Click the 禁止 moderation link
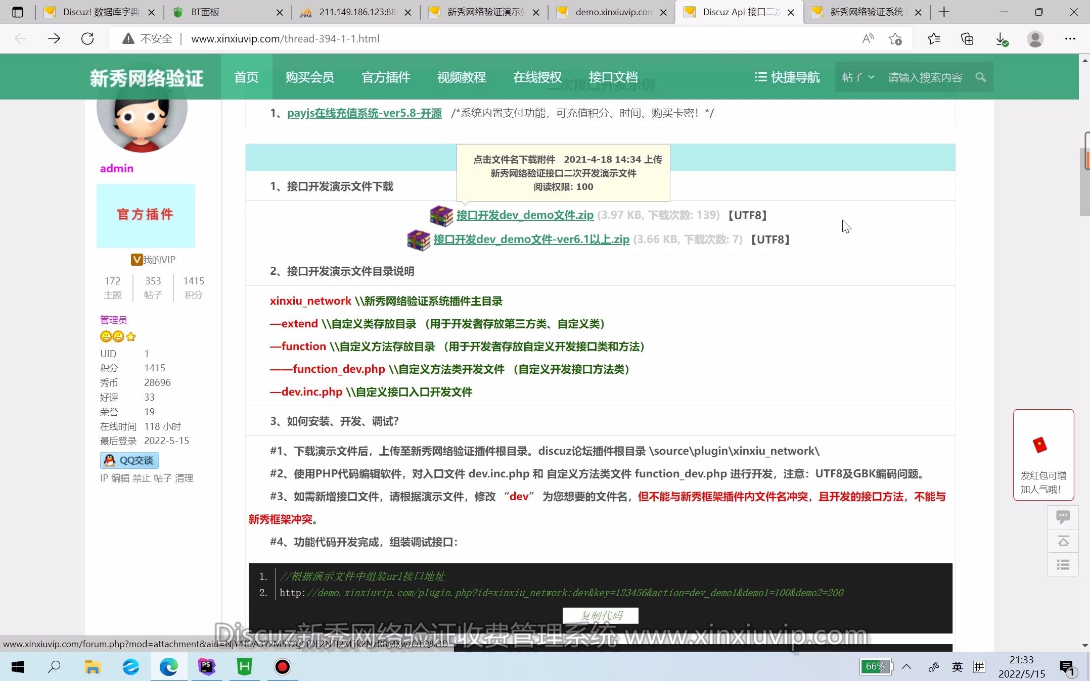Screen dimensions: 1090x681 (x=141, y=478)
